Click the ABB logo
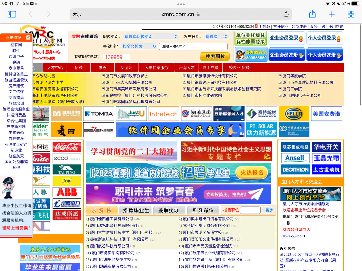 [x=67, y=192]
